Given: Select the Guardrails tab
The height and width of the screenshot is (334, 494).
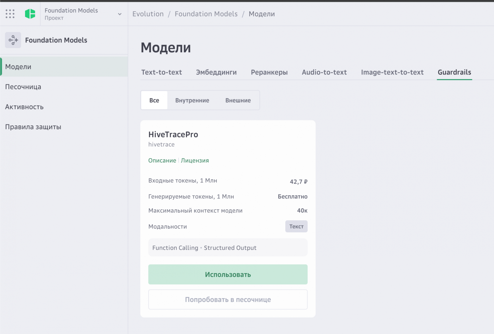Looking at the screenshot, I should coord(454,72).
